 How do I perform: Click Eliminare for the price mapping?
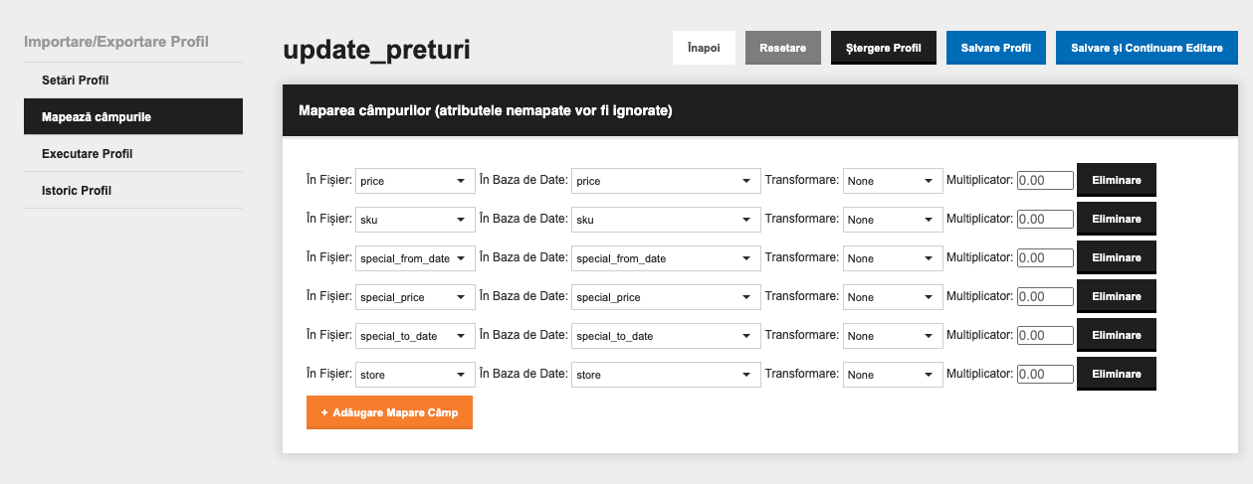(1117, 180)
